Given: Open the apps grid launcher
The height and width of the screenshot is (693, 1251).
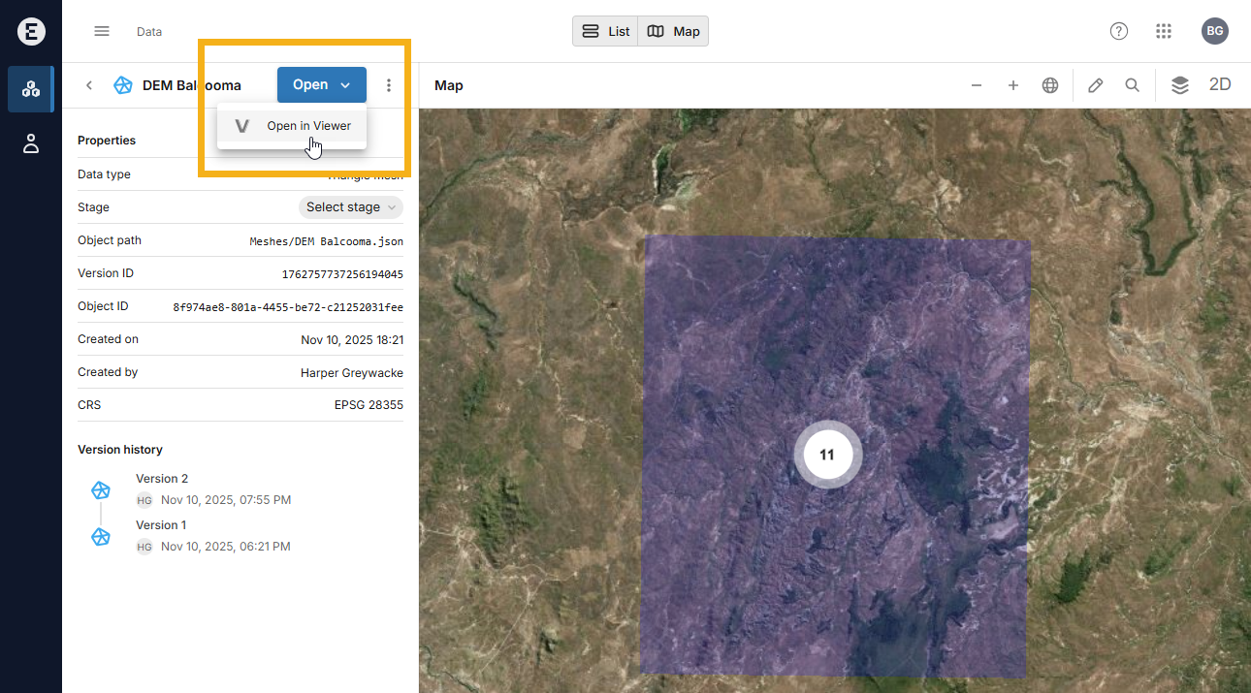Looking at the screenshot, I should [x=1164, y=31].
